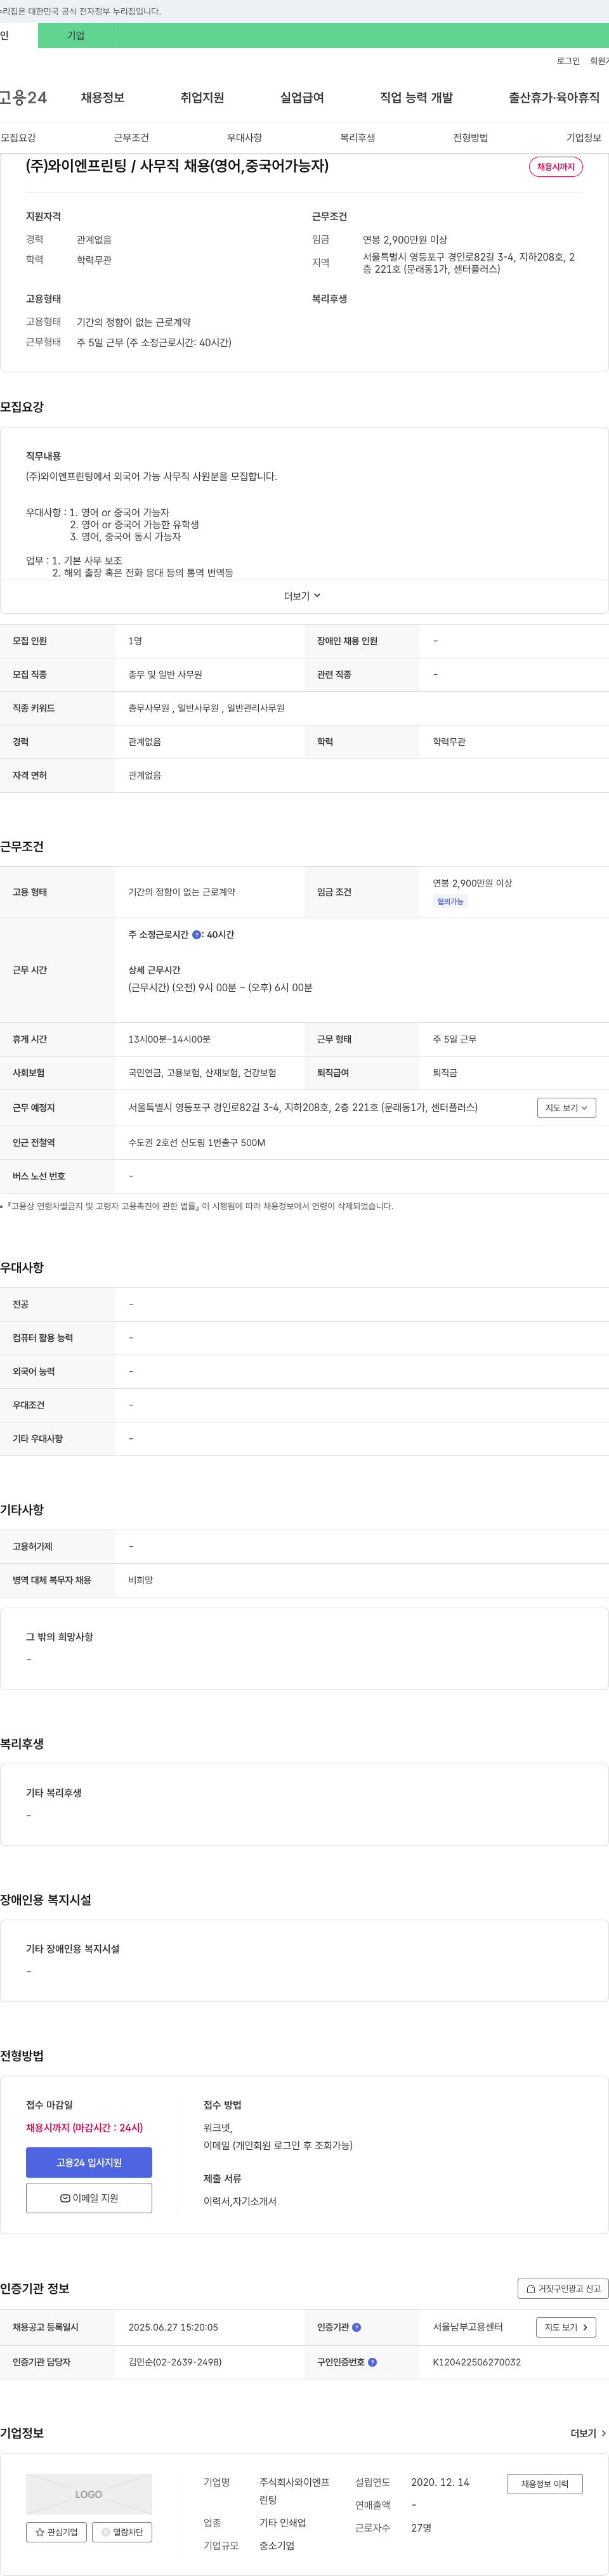Expand job description with 더보기

coord(303,596)
